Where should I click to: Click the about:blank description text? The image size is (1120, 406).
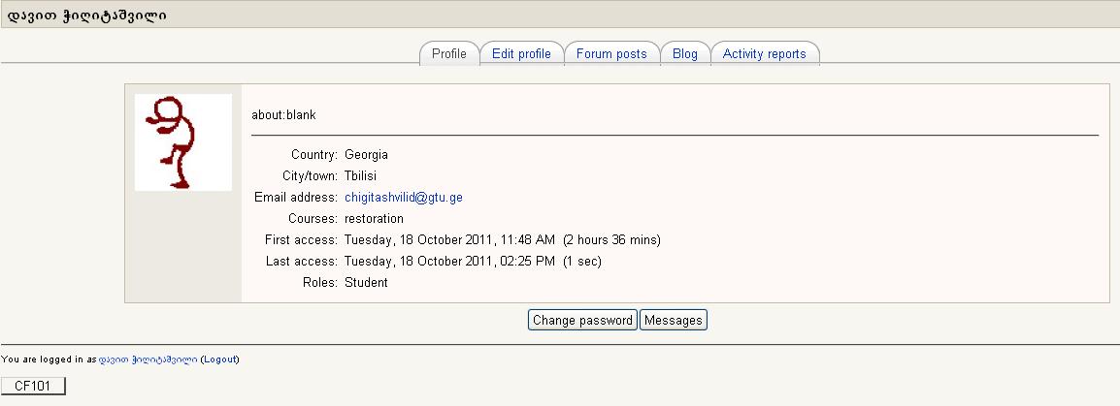283,115
